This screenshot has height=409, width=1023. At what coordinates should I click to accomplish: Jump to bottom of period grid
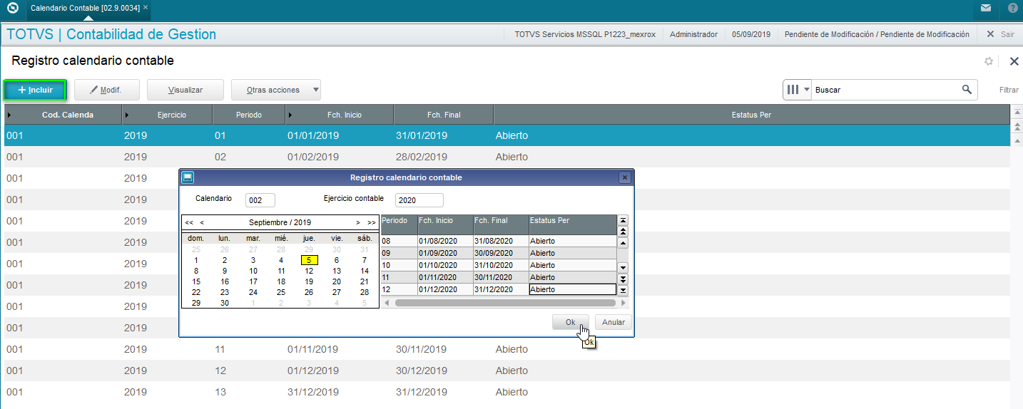pos(623,290)
